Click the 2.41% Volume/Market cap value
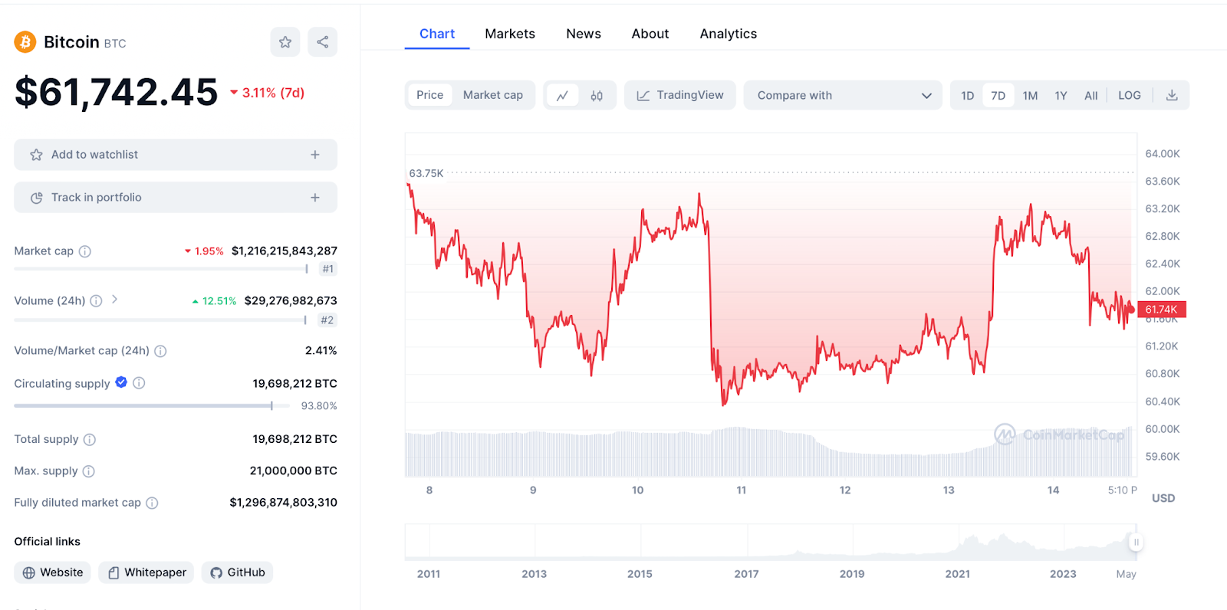This screenshot has height=610, width=1227. coord(321,350)
